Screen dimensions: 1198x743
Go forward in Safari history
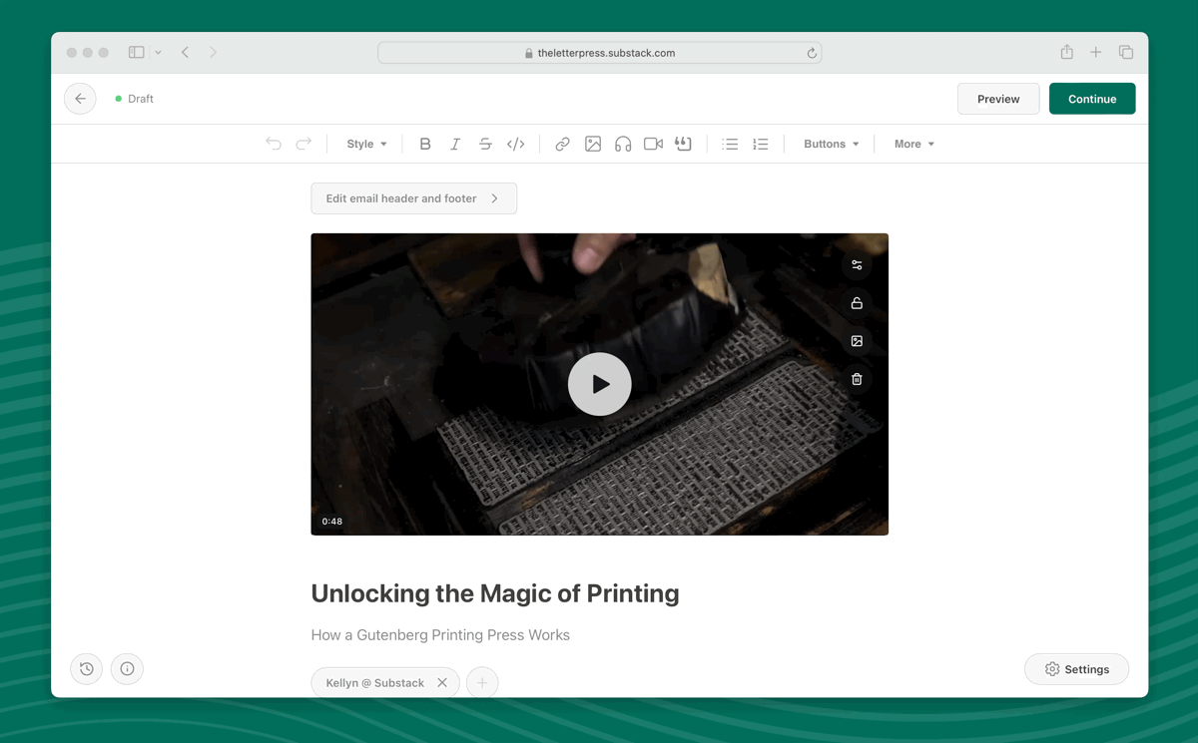[x=214, y=53]
